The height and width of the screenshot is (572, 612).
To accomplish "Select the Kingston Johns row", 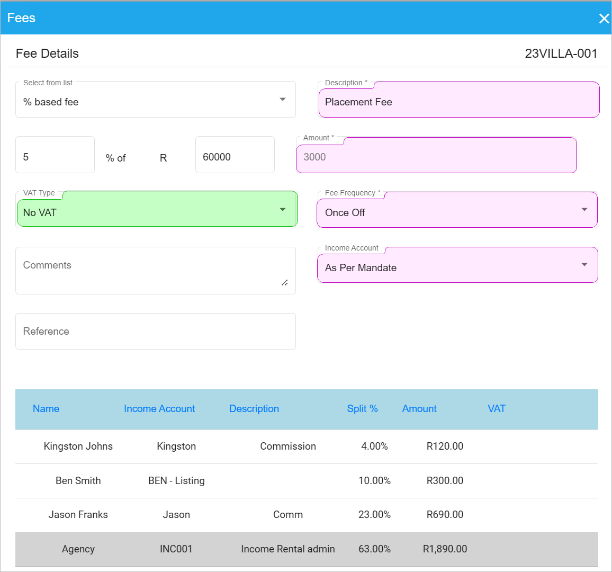I will [78, 446].
